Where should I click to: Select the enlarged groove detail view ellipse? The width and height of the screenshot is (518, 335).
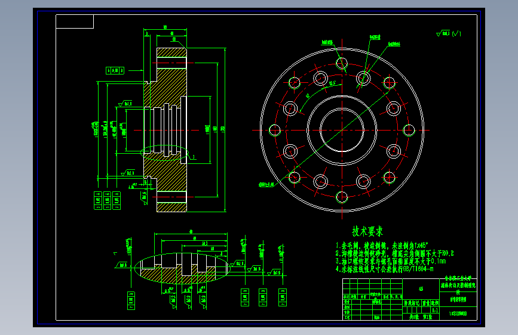[x=182, y=268]
